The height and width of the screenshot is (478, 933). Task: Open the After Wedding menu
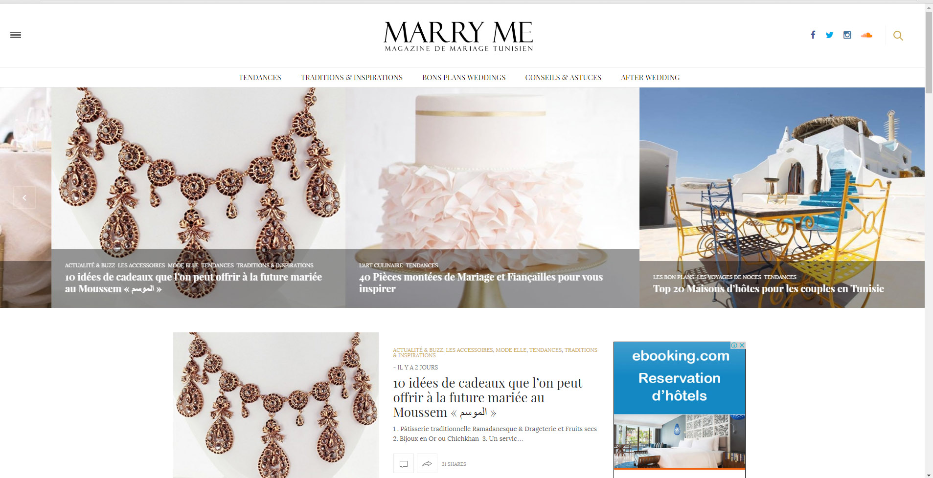(x=650, y=77)
